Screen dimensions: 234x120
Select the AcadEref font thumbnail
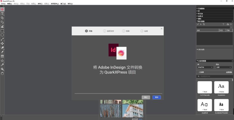click(205, 105)
